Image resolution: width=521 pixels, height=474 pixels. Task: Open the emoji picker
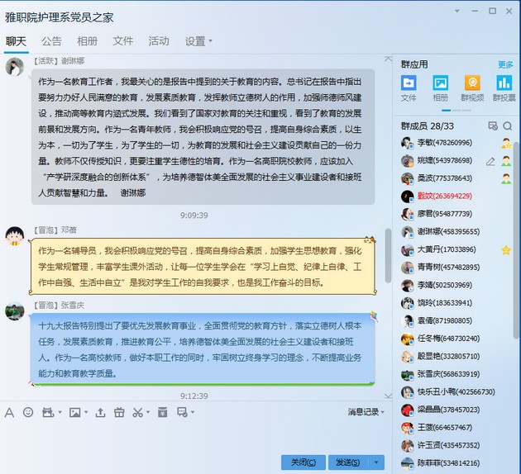tap(28, 412)
